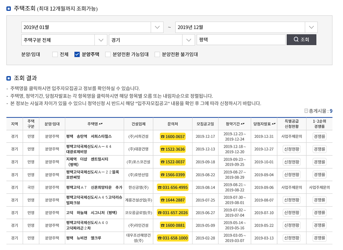Expand the 경기 region dropdown

(152, 40)
